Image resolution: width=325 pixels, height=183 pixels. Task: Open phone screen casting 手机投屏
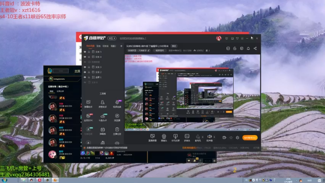point(175,138)
